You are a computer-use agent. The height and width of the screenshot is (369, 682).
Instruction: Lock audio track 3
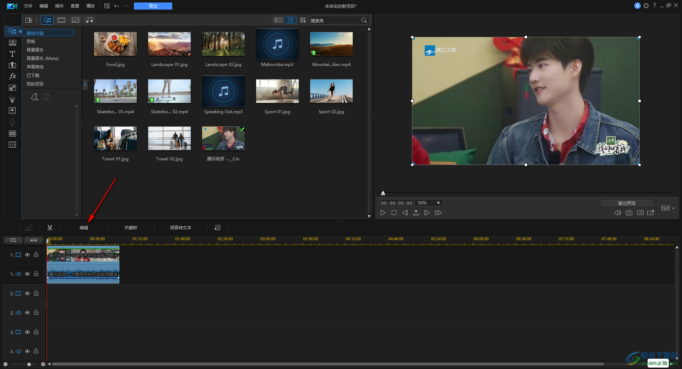pos(36,351)
